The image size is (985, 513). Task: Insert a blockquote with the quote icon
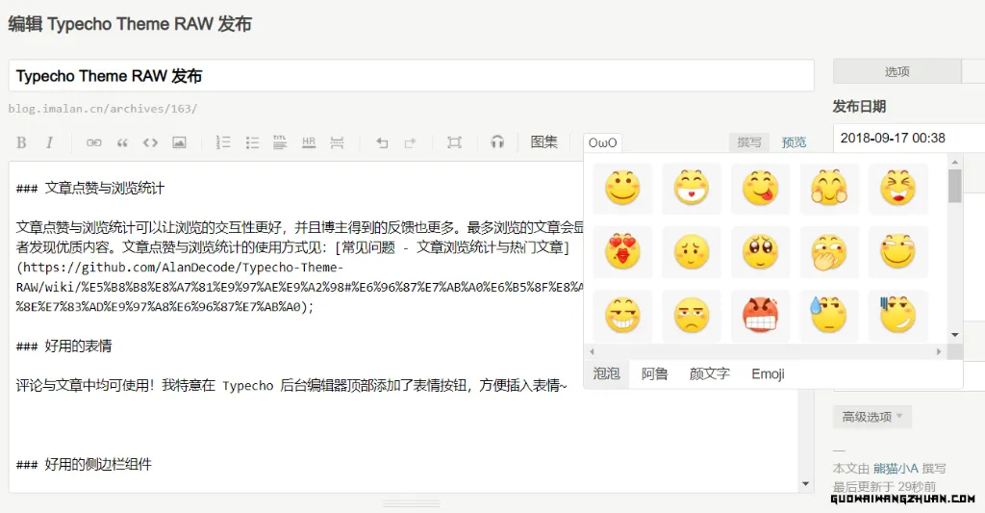point(122,142)
